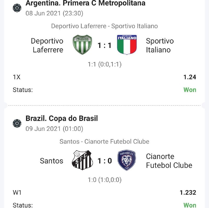This screenshot has width=209, height=208.
Task: Click the Deportivo Laferrere team crest
Action: click(x=82, y=45)
